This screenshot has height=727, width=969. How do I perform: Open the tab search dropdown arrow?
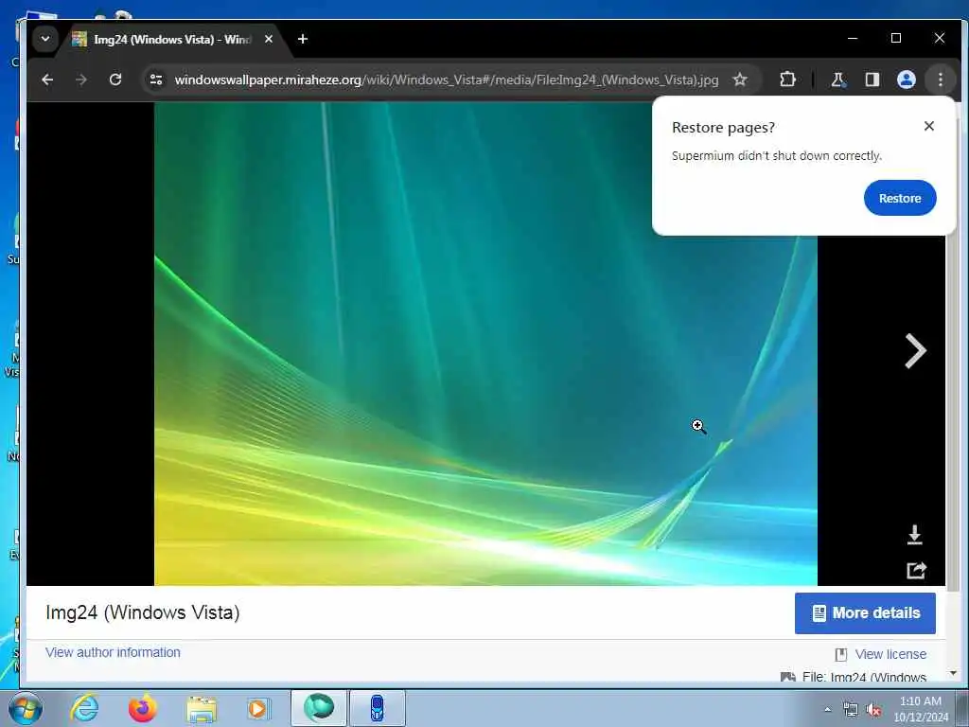point(45,39)
